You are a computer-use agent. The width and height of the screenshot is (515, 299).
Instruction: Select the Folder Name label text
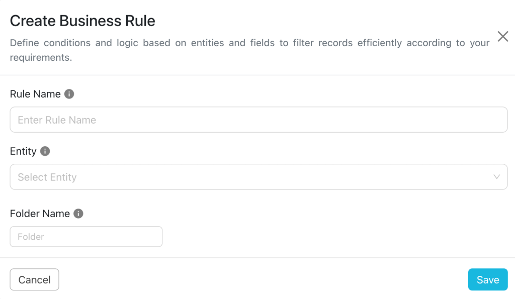40,214
